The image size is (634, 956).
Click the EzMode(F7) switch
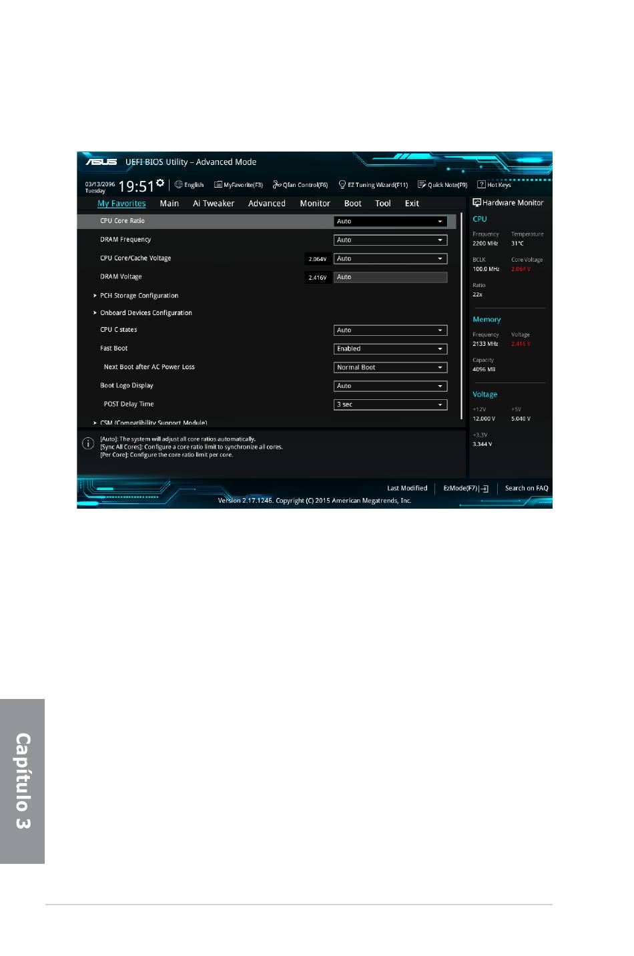point(466,489)
